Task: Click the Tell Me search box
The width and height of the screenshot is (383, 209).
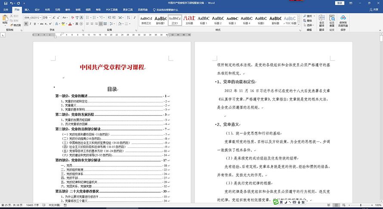Action: point(166,10)
